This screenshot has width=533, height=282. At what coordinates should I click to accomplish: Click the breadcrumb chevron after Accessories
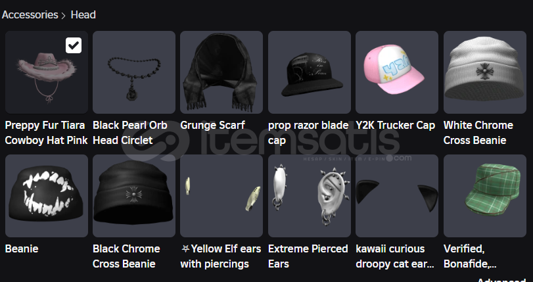(x=64, y=16)
